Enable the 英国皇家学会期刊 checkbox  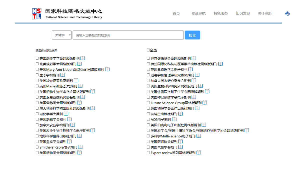[x=37, y=142]
